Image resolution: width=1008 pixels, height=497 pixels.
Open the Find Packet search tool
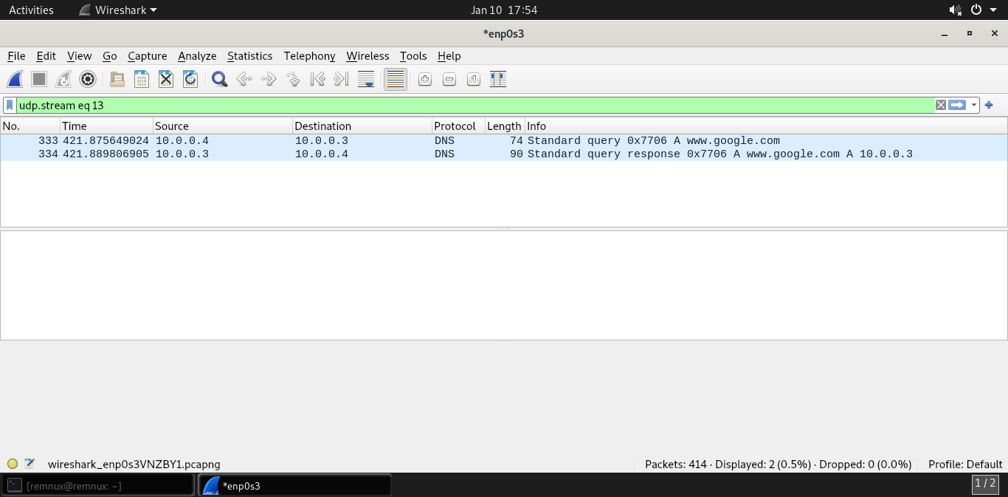(x=218, y=79)
